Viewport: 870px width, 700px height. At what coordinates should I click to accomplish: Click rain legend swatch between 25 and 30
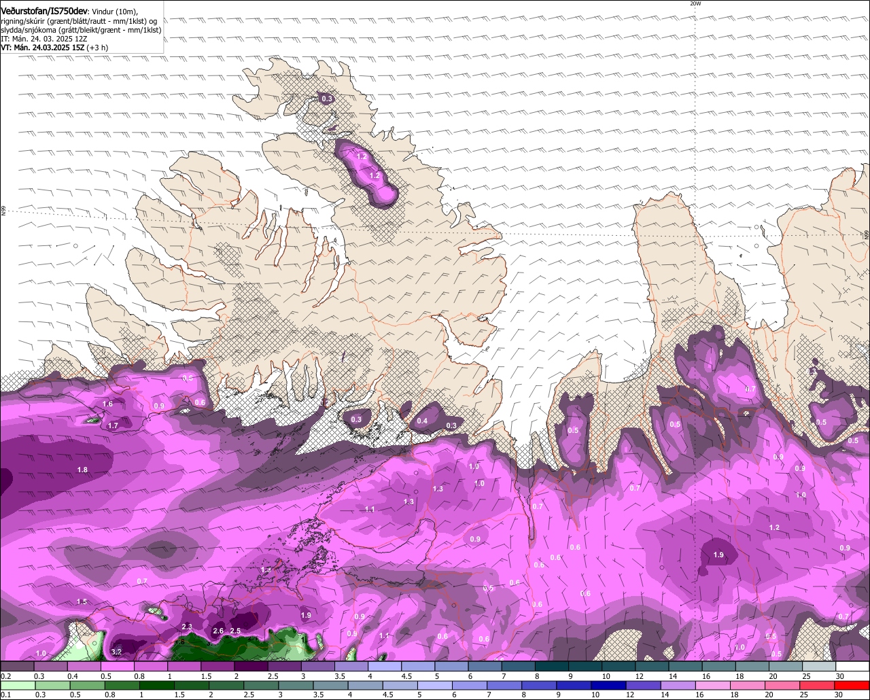pyautogui.click(x=816, y=685)
